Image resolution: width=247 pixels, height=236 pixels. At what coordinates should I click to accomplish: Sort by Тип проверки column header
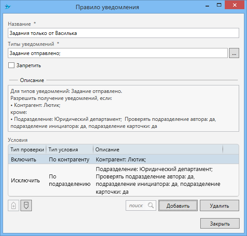coord(27,150)
